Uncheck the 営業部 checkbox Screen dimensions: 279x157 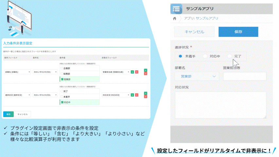[62, 79]
